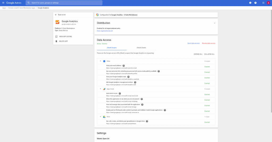Open the account avatar menu

pyautogui.click(x=268, y=3)
